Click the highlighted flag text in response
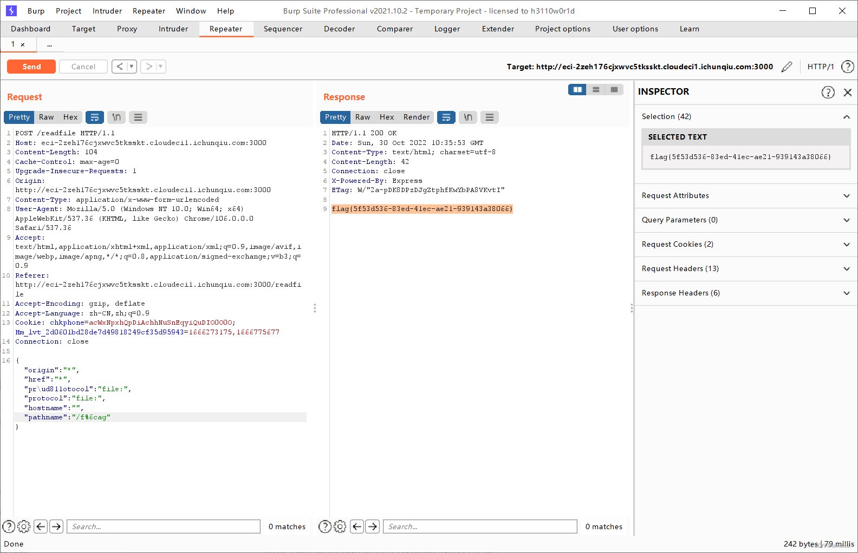Image resolution: width=858 pixels, height=553 pixels. pos(422,209)
